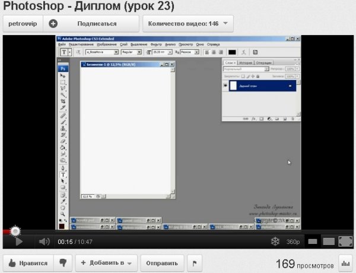
Task: Enter fullscreen video mode
Action: click(x=345, y=242)
